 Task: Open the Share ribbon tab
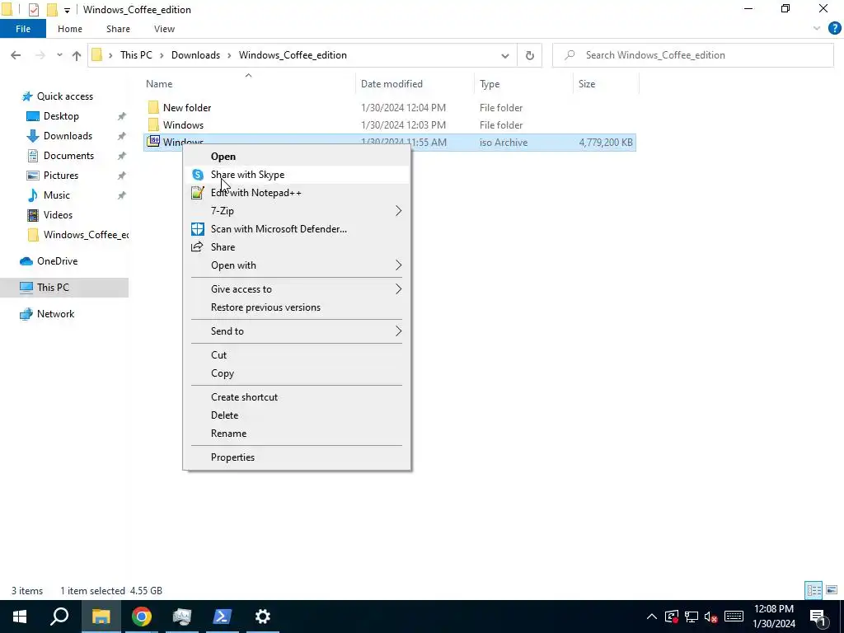pyautogui.click(x=118, y=29)
